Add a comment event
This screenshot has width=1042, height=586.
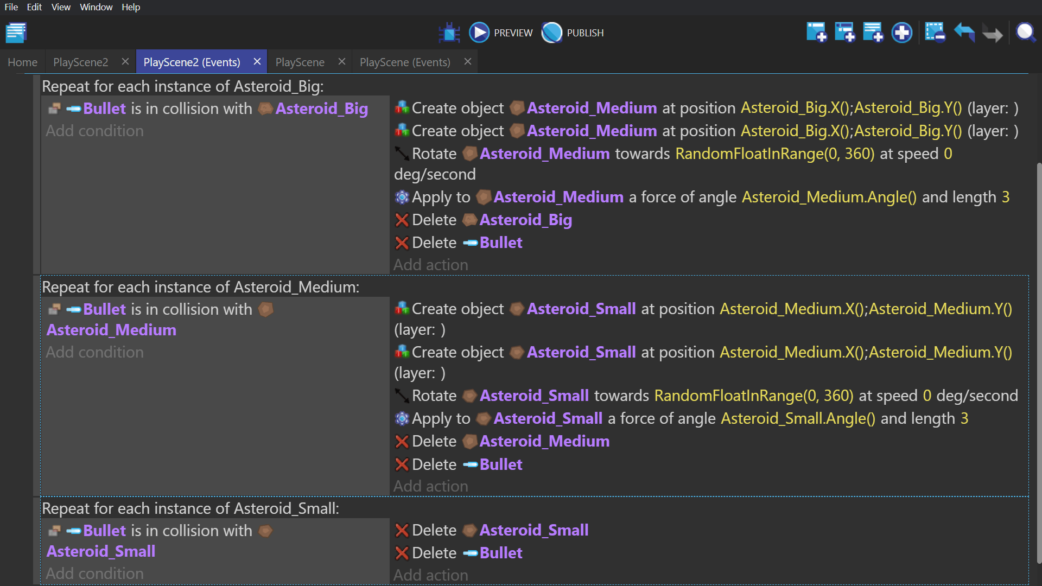click(873, 33)
